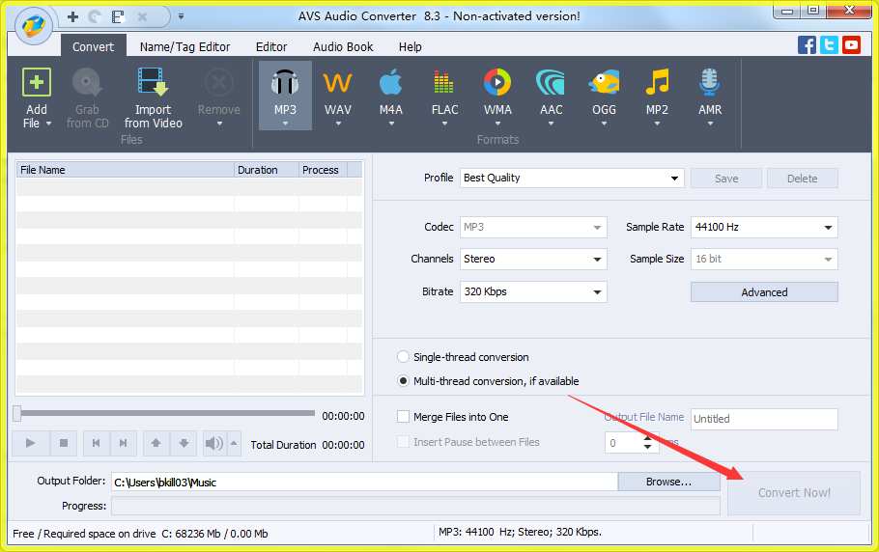Open the Add File dropdown arrow

(x=48, y=124)
